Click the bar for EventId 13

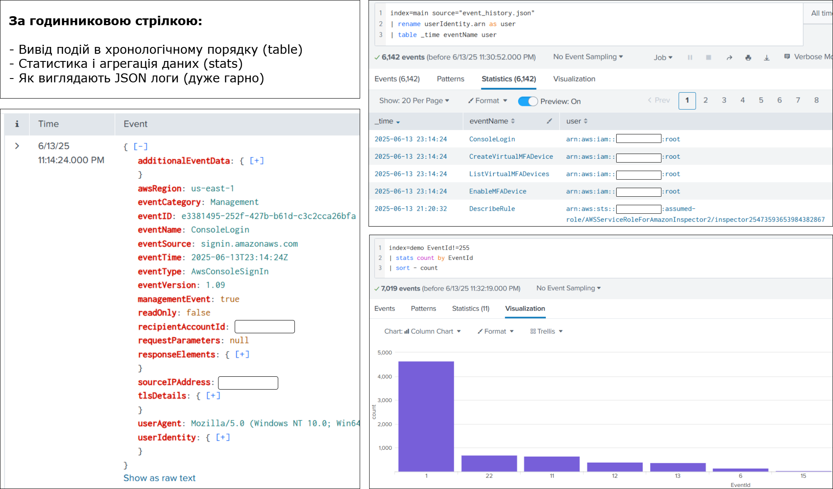coord(678,467)
